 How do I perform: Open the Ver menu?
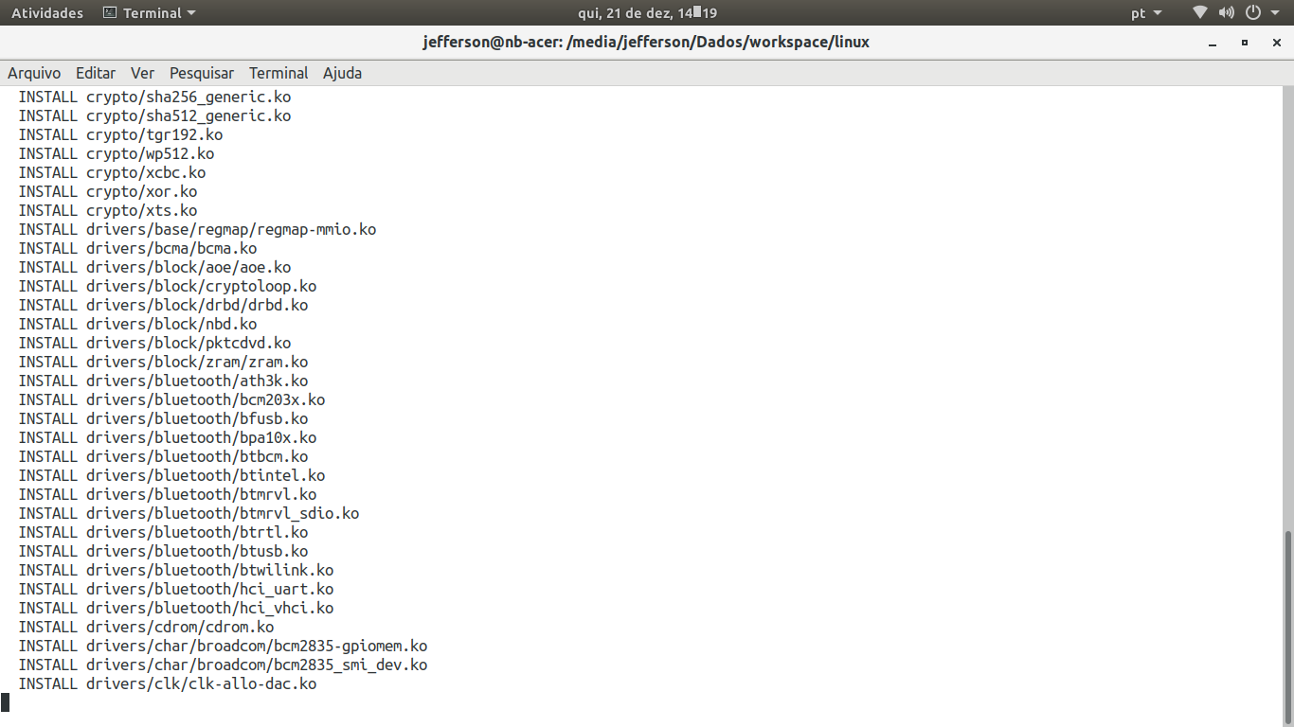tap(142, 73)
